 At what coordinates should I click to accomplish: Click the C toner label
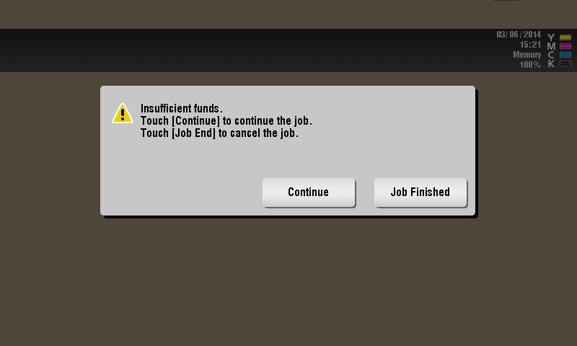(x=551, y=55)
